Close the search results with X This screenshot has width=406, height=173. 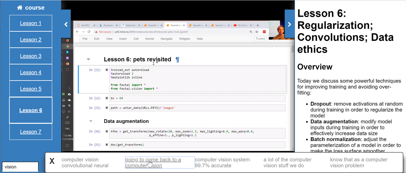click(52, 161)
